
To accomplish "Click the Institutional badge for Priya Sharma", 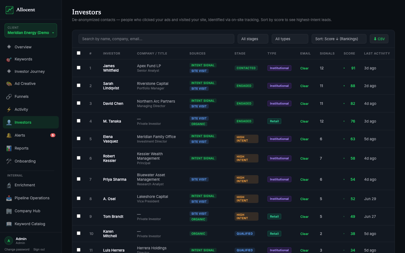I will pyautogui.click(x=279, y=179).
